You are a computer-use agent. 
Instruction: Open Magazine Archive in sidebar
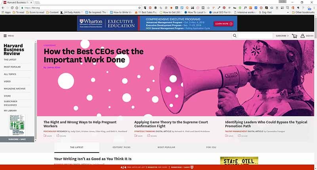pyautogui.click(x=15, y=89)
